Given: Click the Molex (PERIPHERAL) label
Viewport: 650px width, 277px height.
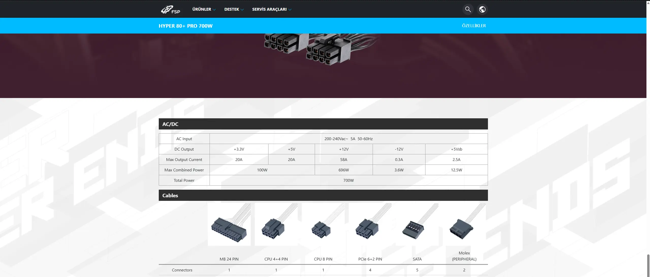Looking at the screenshot, I should click(464, 256).
